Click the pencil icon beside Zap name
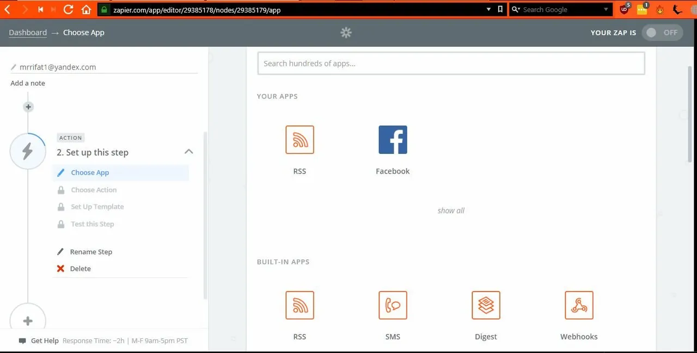Viewport: 697px width, 353px height. tap(14, 67)
